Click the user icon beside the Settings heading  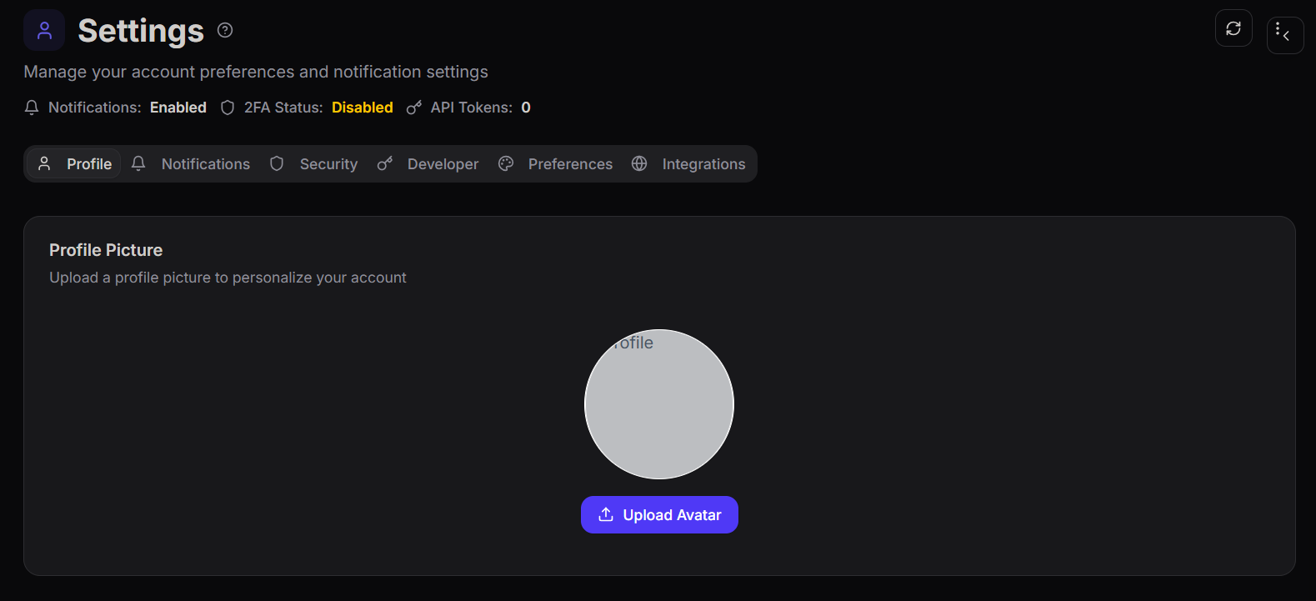43,29
